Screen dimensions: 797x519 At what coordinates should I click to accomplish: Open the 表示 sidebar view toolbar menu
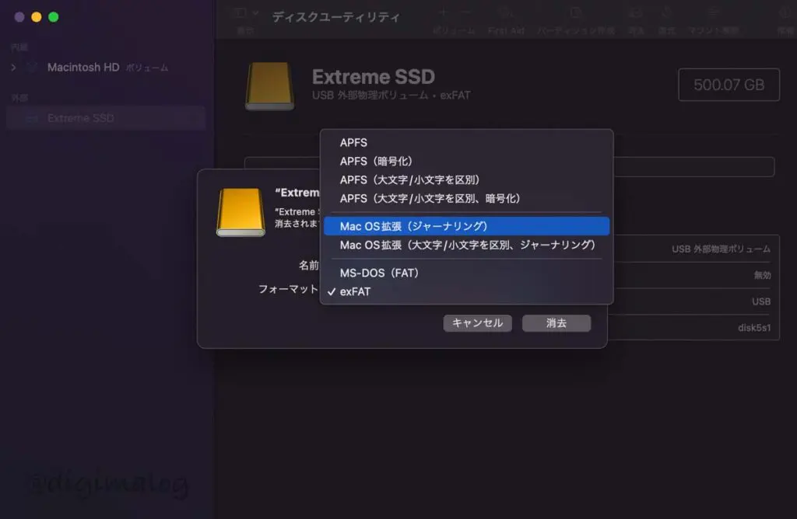click(x=246, y=19)
